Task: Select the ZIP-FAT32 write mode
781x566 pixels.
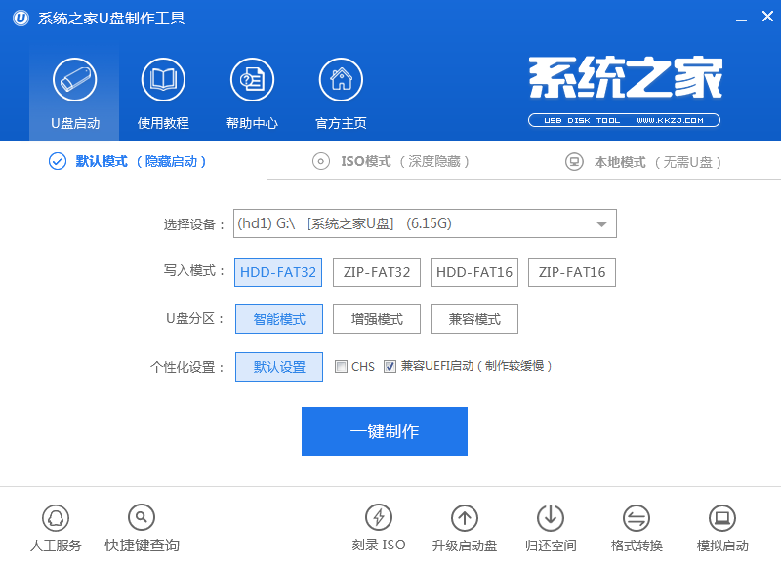Action: coord(376,272)
